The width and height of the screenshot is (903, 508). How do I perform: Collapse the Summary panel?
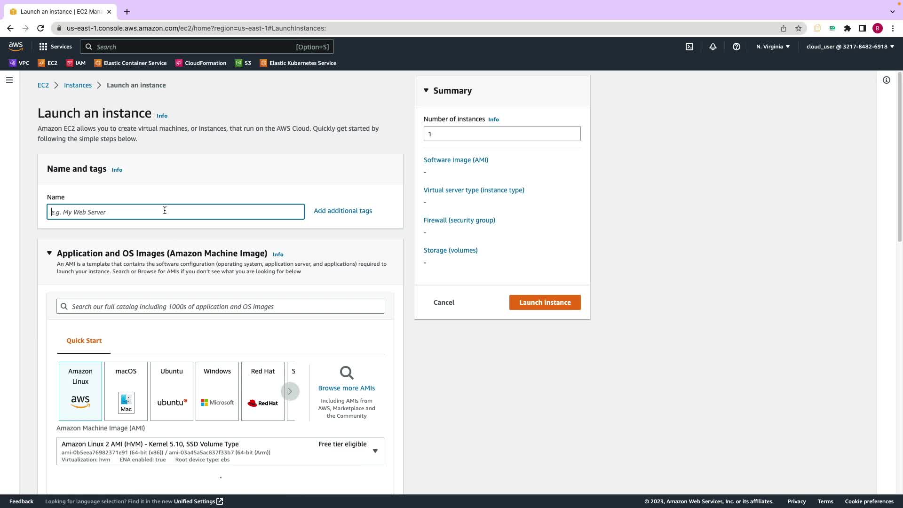(426, 90)
